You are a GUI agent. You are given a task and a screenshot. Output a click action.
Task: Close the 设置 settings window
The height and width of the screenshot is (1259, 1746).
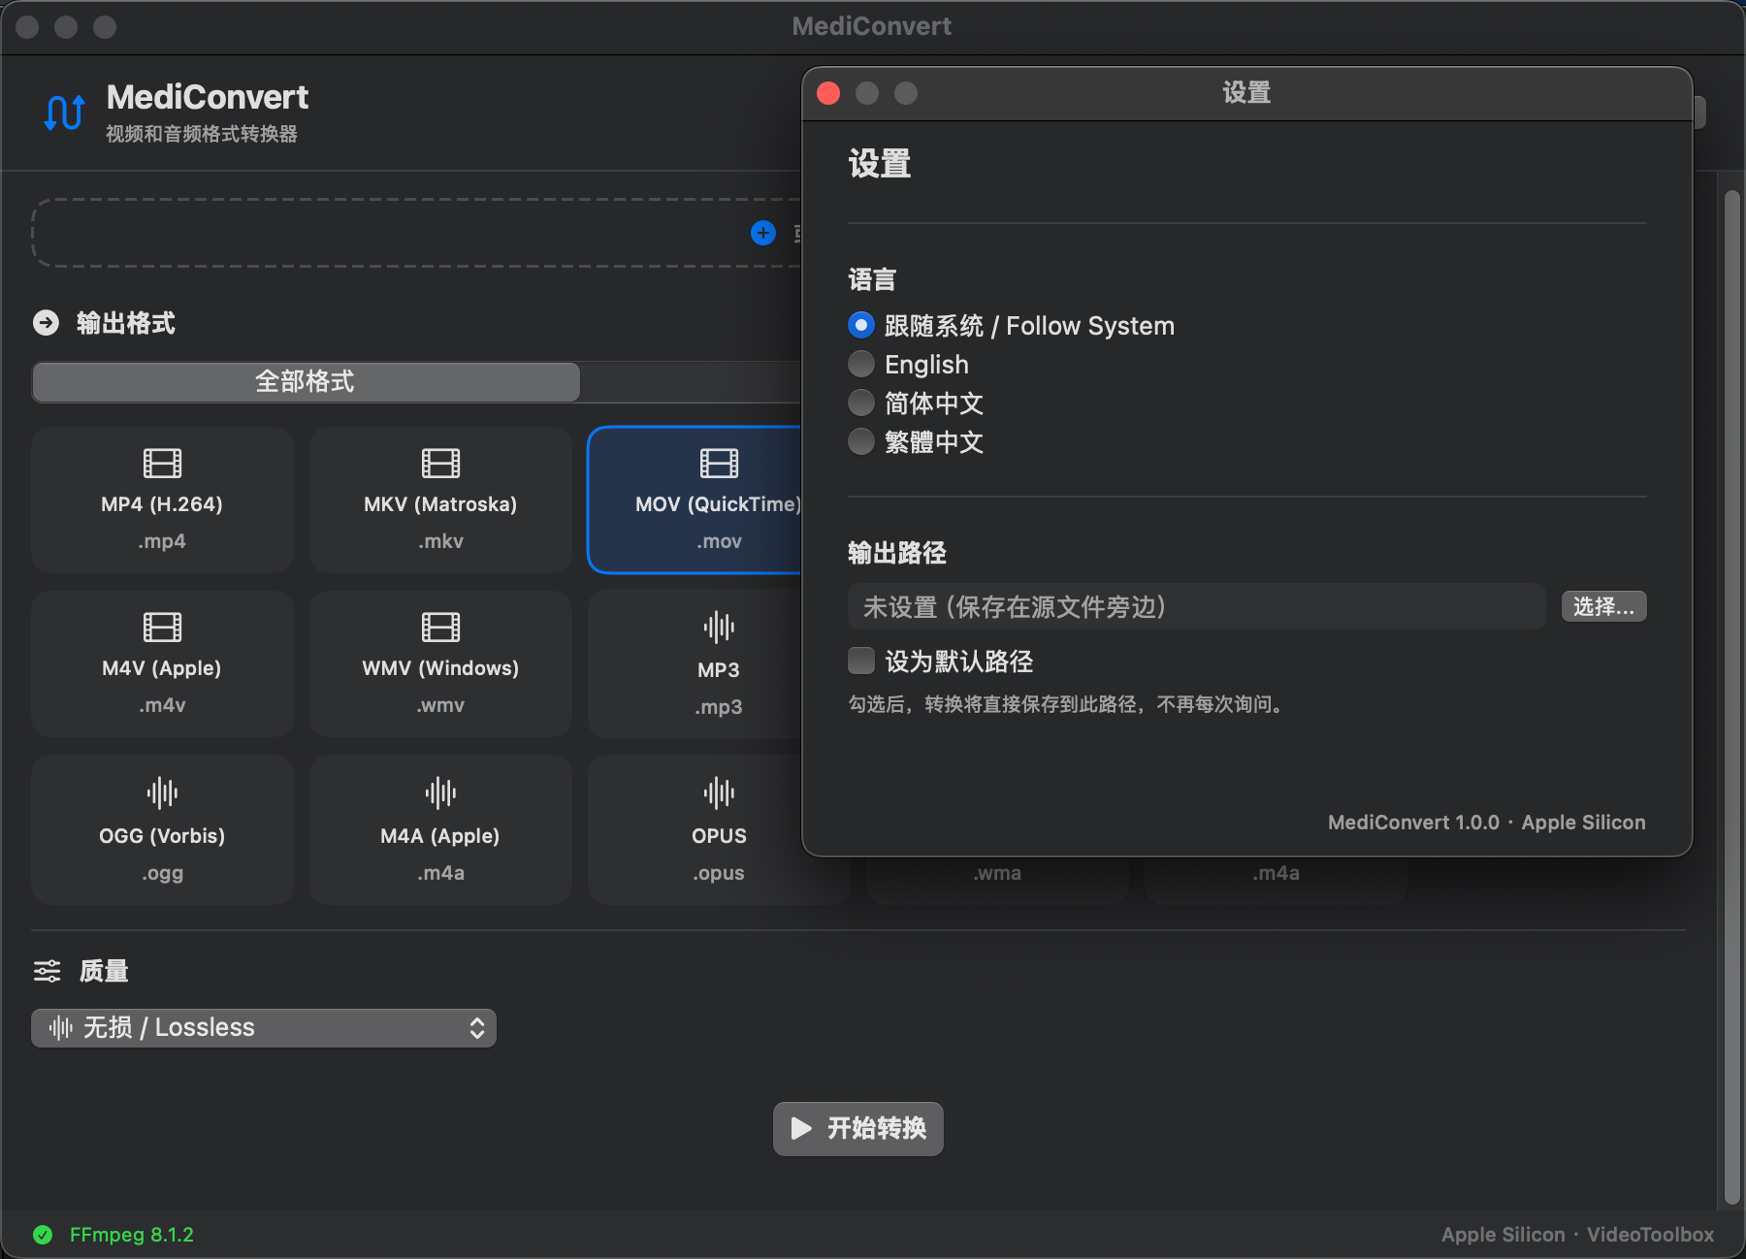(x=828, y=93)
